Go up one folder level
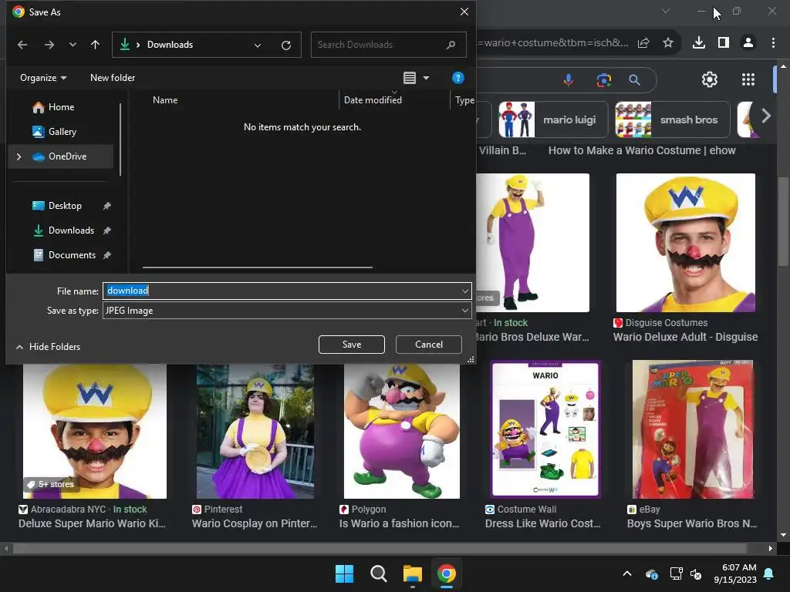 95,45
